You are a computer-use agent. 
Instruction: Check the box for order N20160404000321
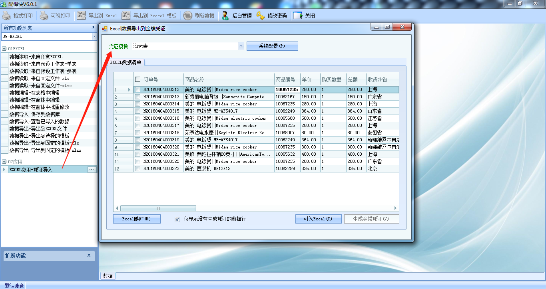point(137,154)
